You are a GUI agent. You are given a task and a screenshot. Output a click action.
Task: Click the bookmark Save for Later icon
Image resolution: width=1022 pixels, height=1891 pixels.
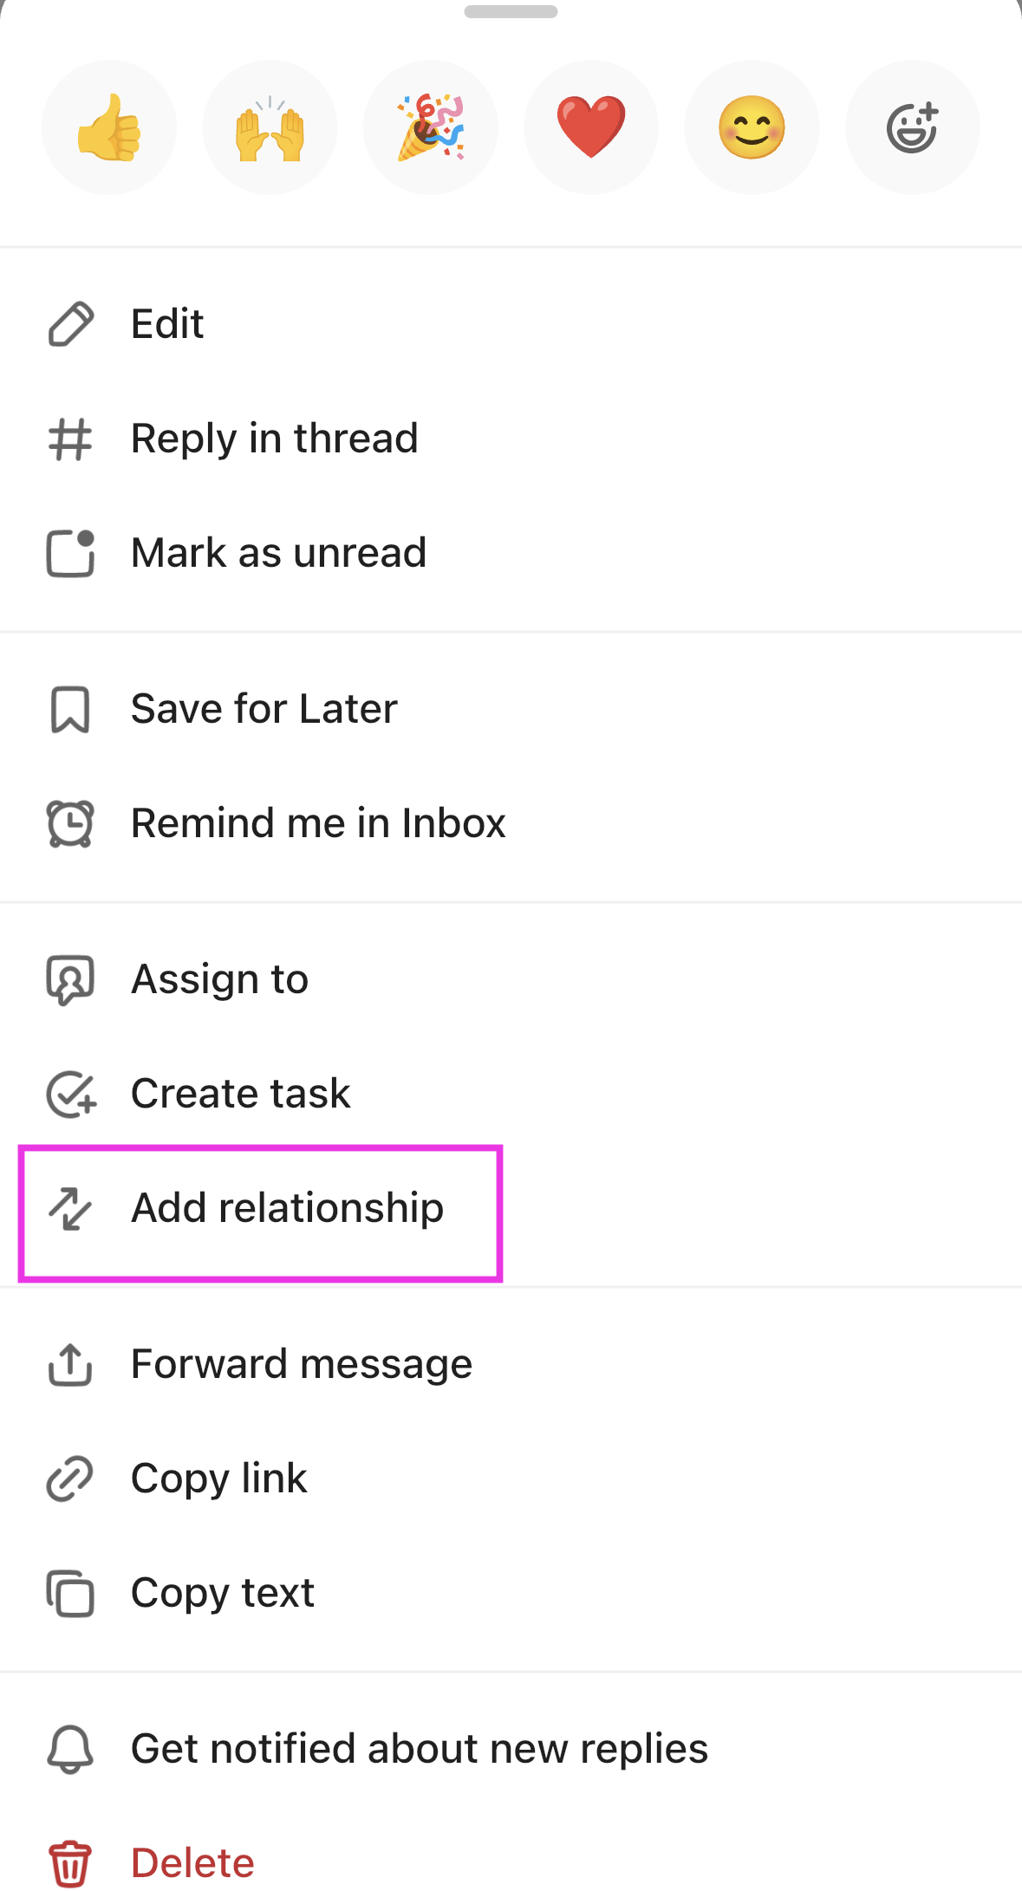70,709
